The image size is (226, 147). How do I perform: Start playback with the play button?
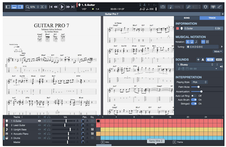(x=62, y=7)
